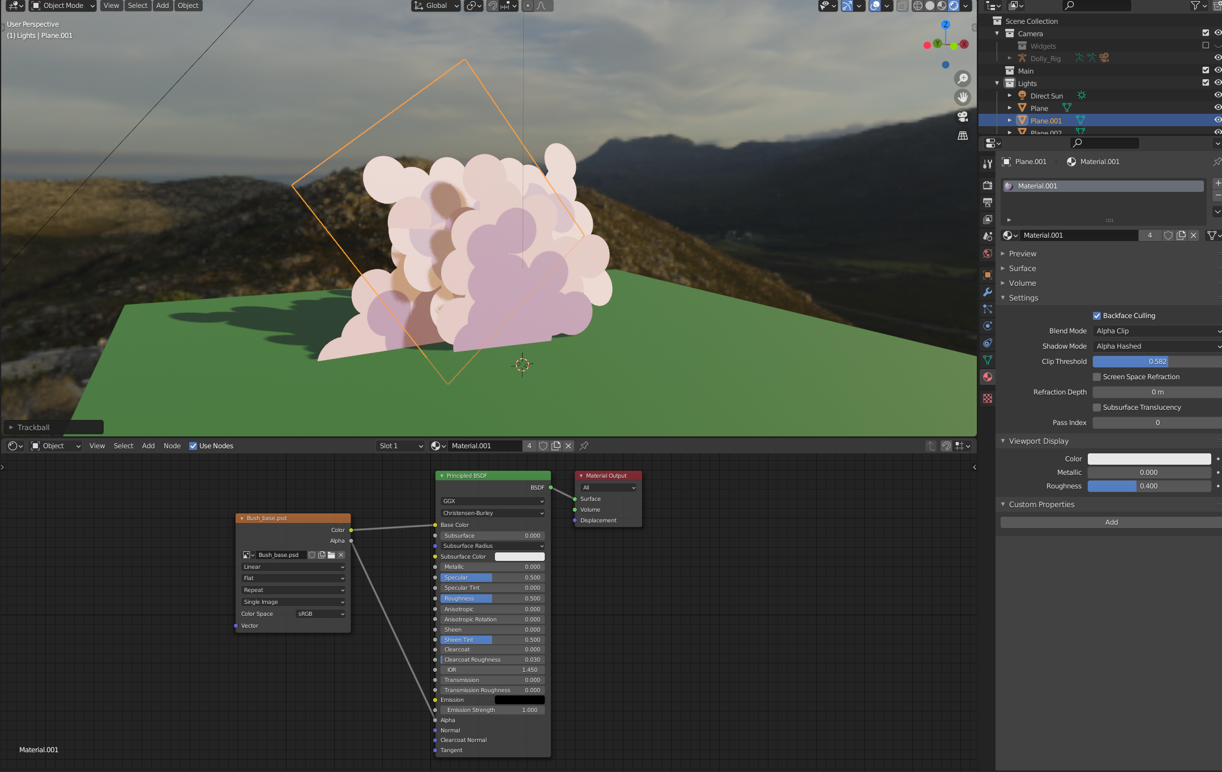Open the World properties tab icon
Screen dimensions: 1222x772
point(988,254)
